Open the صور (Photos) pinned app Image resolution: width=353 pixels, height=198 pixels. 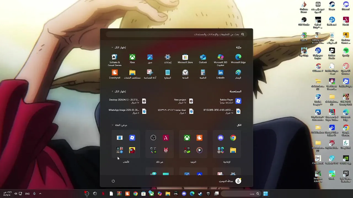150,59
